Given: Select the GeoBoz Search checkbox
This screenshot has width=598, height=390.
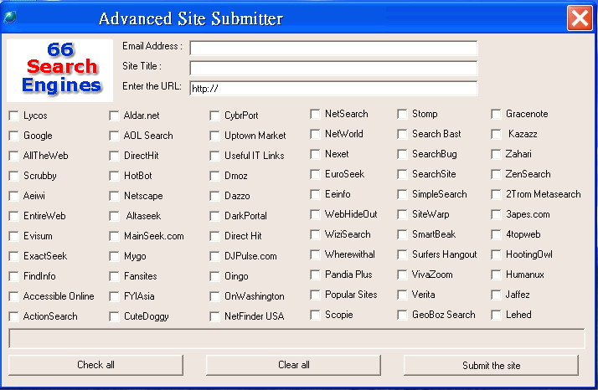Looking at the screenshot, I should coord(402,315).
